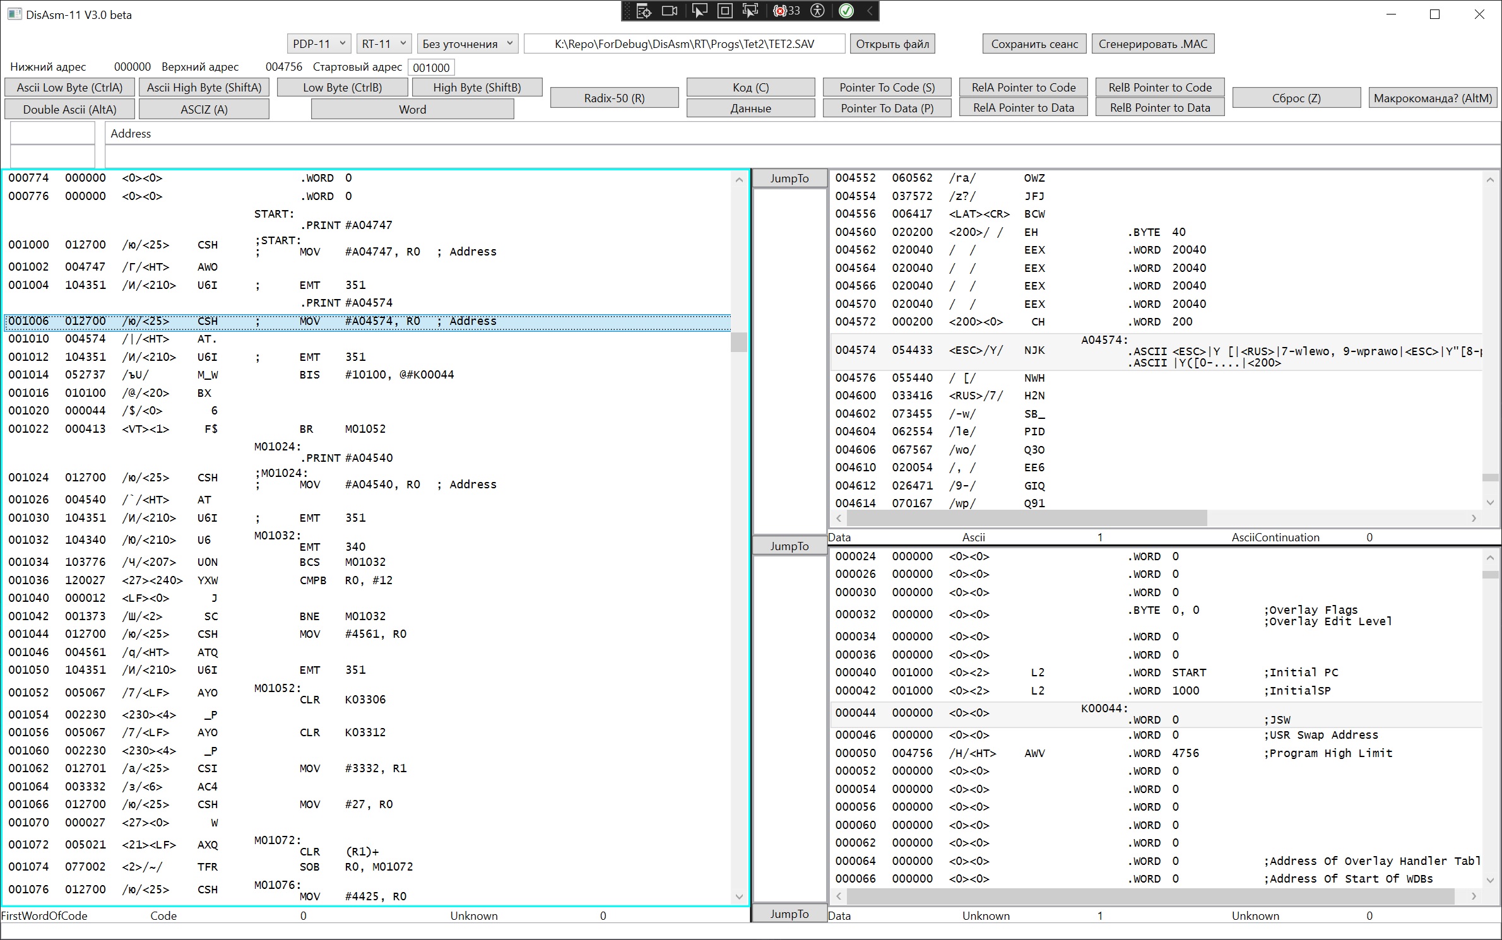Screen dimensions: 1502x940
Task: Click the upper right panel's horizontal scrollbar
Action: click(1026, 519)
